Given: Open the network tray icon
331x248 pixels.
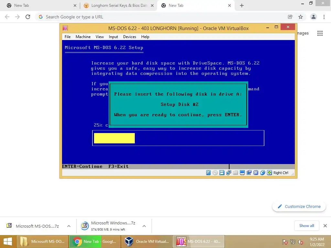Looking at the screenshot, I should tap(293, 242).
